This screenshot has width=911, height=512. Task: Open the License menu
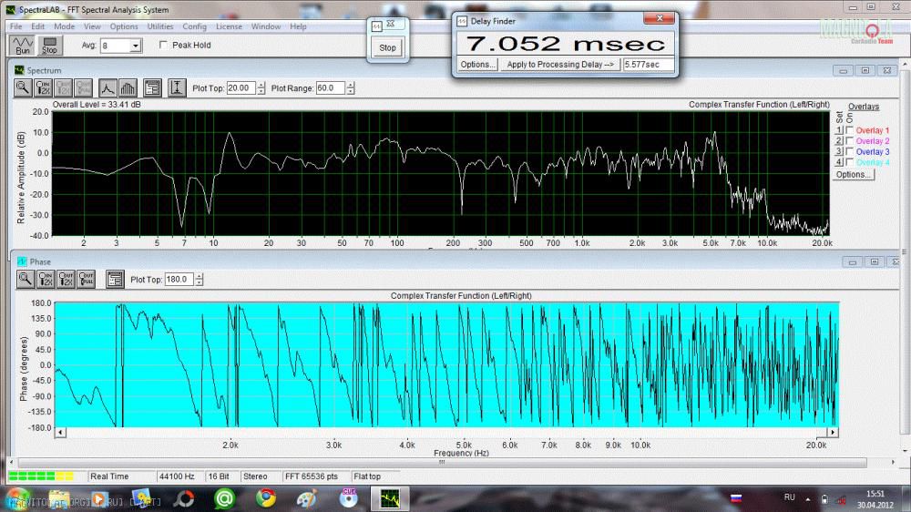pyautogui.click(x=229, y=26)
